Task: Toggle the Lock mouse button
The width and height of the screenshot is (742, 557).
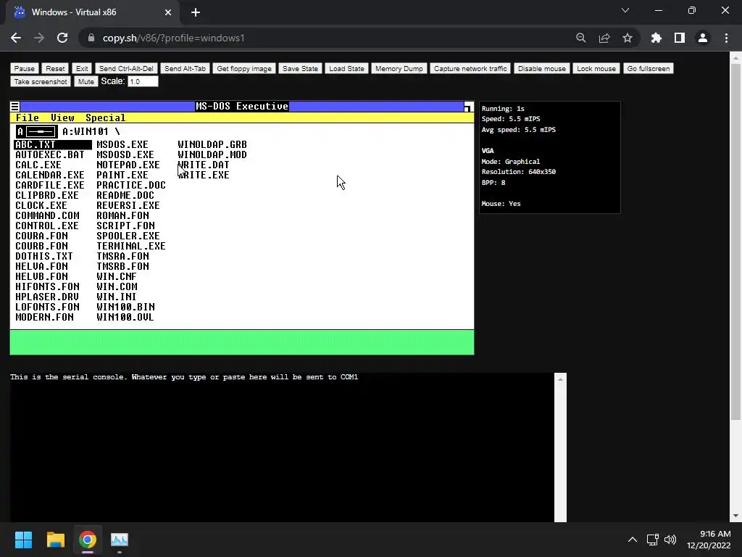Action: 596,69
